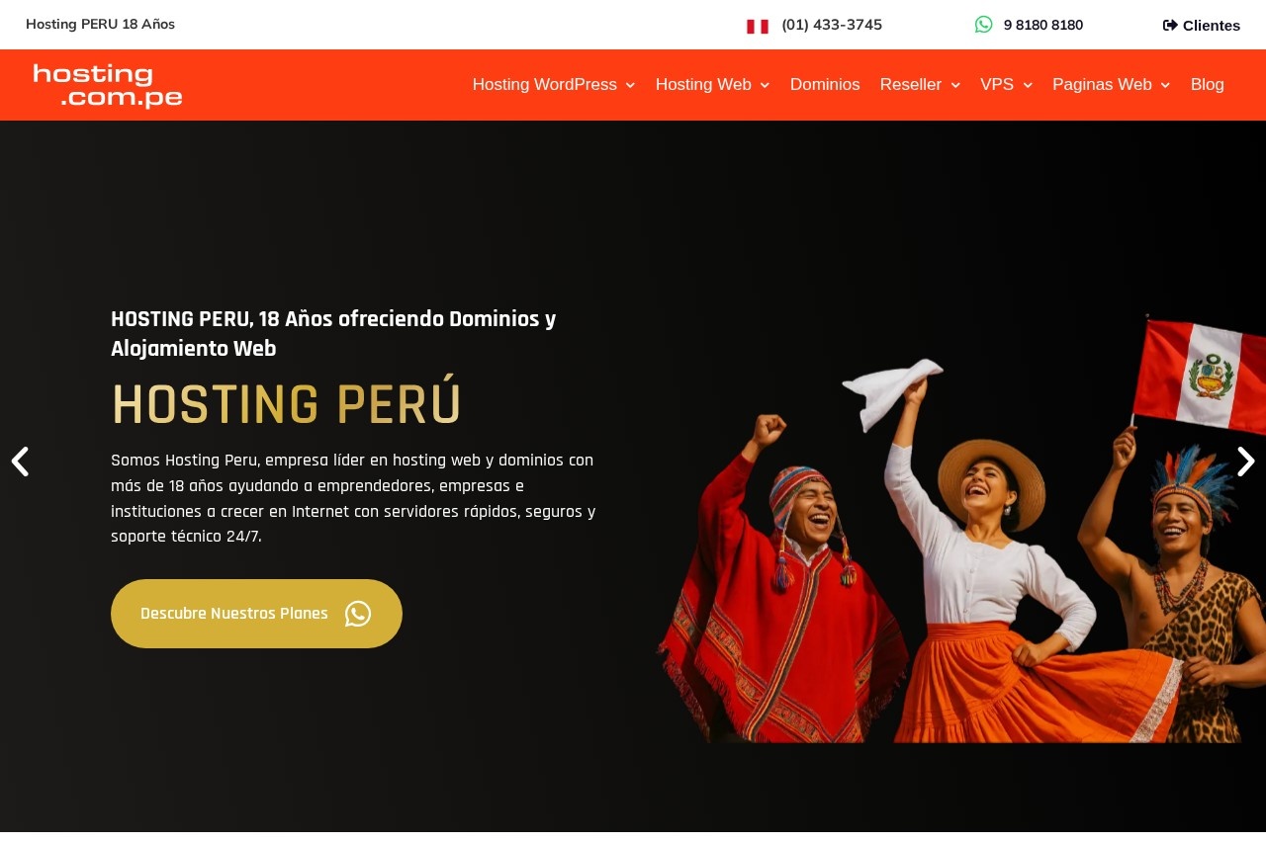The image size is (1266, 843).
Task: Open the Blog menu item
Action: (x=1208, y=85)
